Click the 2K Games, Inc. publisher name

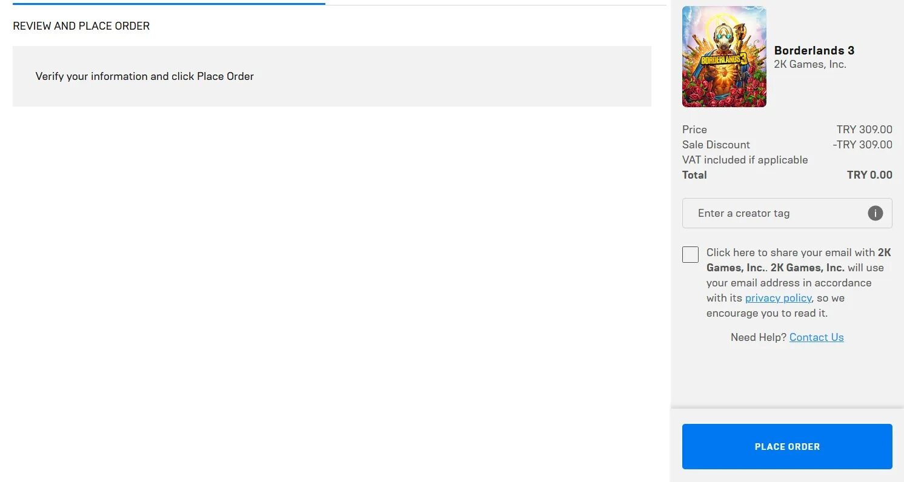click(810, 64)
